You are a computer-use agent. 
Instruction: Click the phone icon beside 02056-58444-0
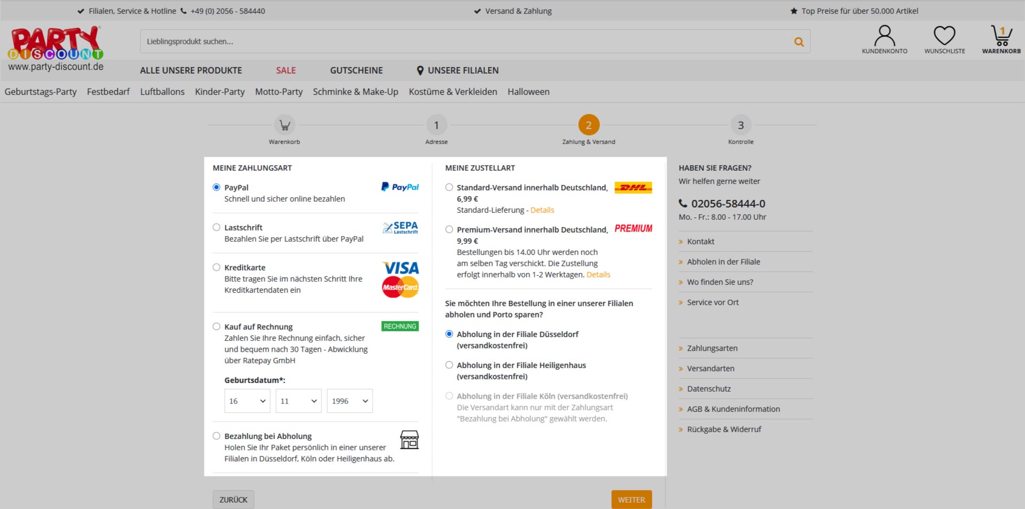pos(683,203)
